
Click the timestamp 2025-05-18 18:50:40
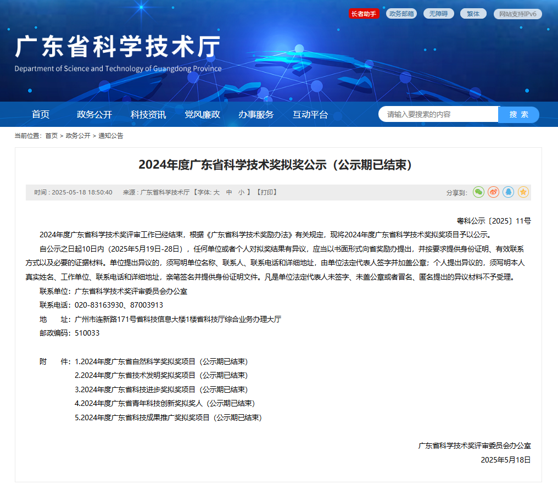pos(82,192)
